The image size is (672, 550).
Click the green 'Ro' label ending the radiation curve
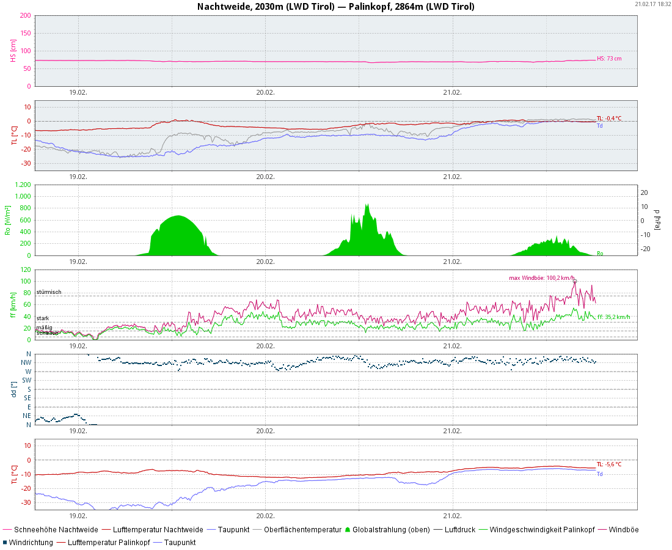click(600, 254)
